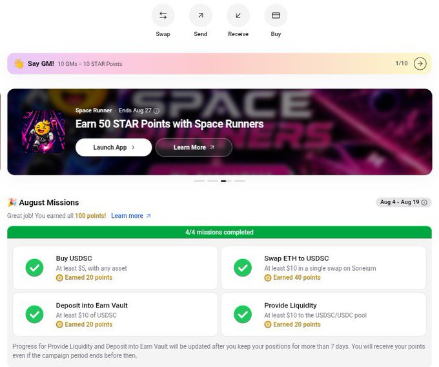The image size is (439, 367).
Task: Click the Aug 4 - Aug 19 date badge
Action: point(403,202)
